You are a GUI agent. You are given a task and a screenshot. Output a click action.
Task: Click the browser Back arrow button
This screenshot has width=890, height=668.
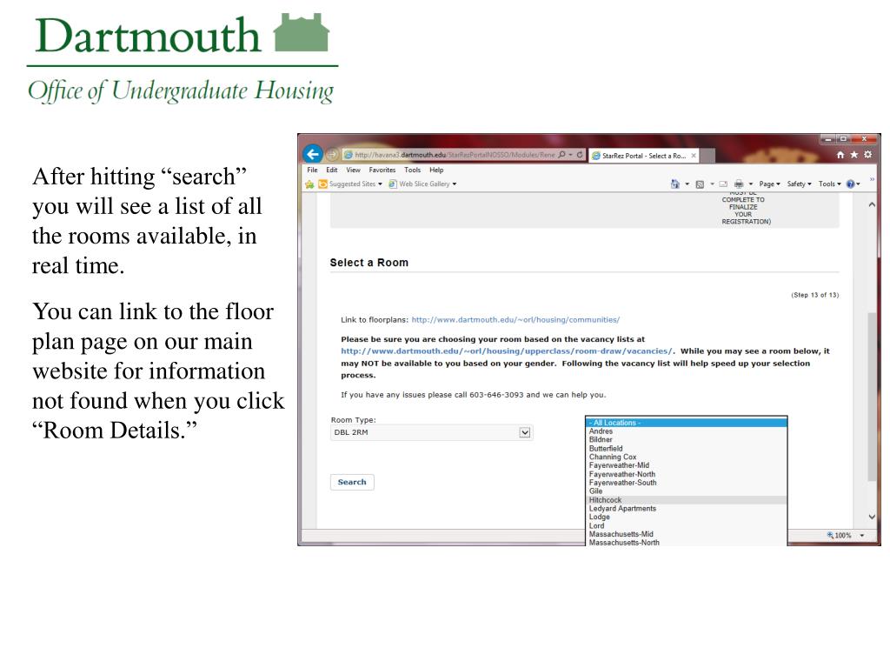coord(313,154)
